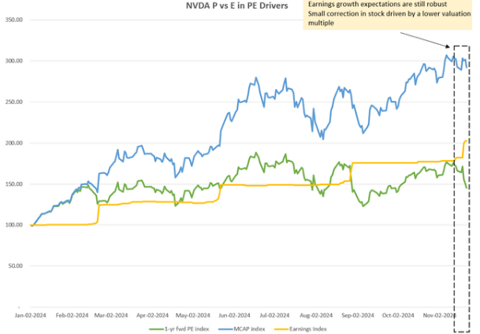Click the May-02-2024 x-axis label
The image size is (480, 334).
(193, 315)
